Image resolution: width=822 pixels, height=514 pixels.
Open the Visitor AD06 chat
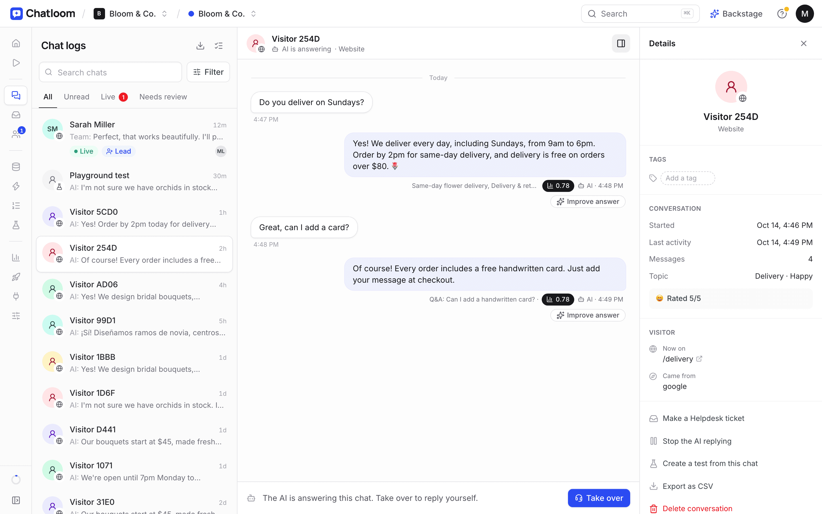point(134,290)
